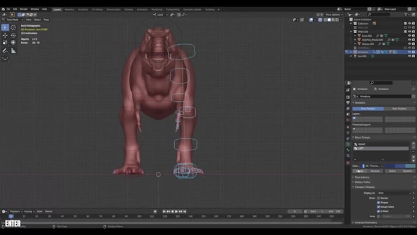Image resolution: width=417 pixels, height=235 pixels.
Task: Toggle viewport visibility of Collection
Action: click(x=410, y=23)
